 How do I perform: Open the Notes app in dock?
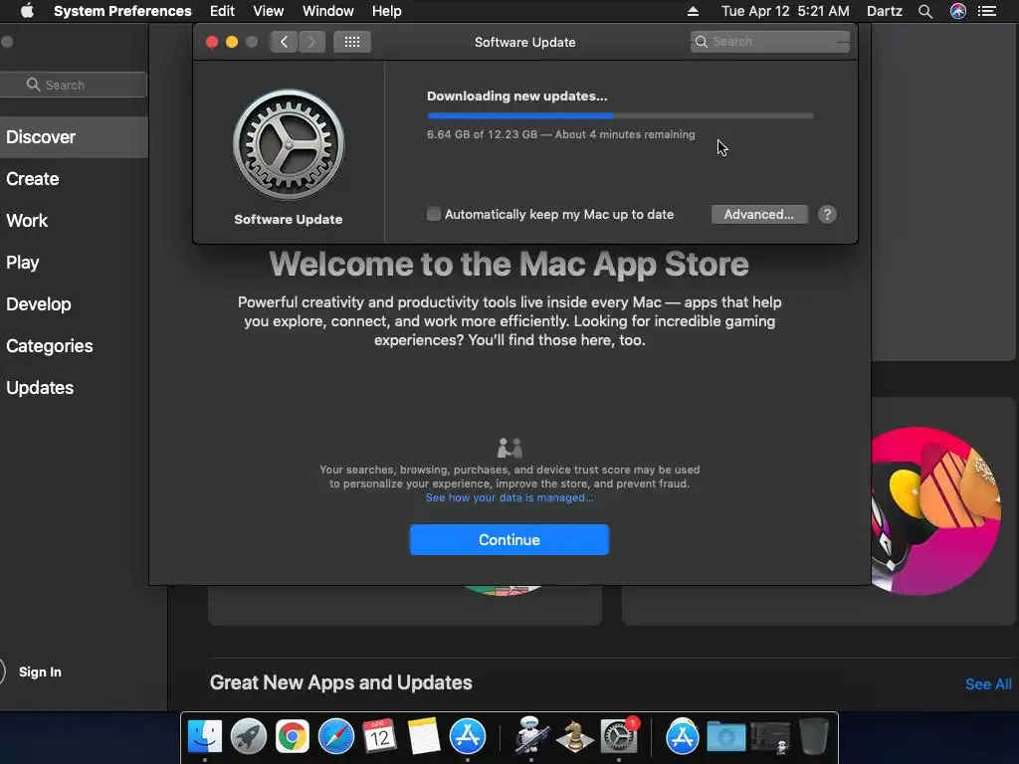click(x=424, y=736)
